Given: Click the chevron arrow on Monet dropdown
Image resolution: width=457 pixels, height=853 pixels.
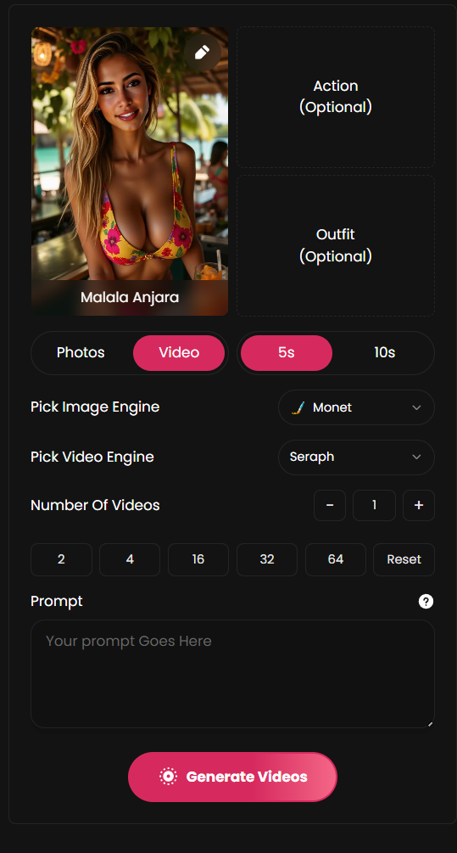Looking at the screenshot, I should [417, 407].
